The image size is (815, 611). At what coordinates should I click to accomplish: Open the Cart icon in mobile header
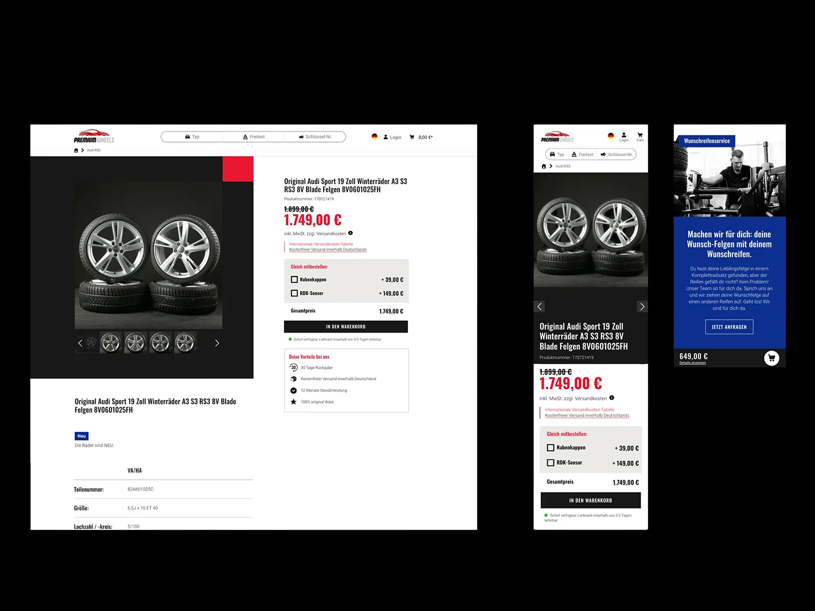pyautogui.click(x=640, y=137)
